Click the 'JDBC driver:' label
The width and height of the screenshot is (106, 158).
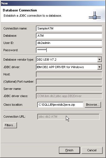tap(12, 67)
